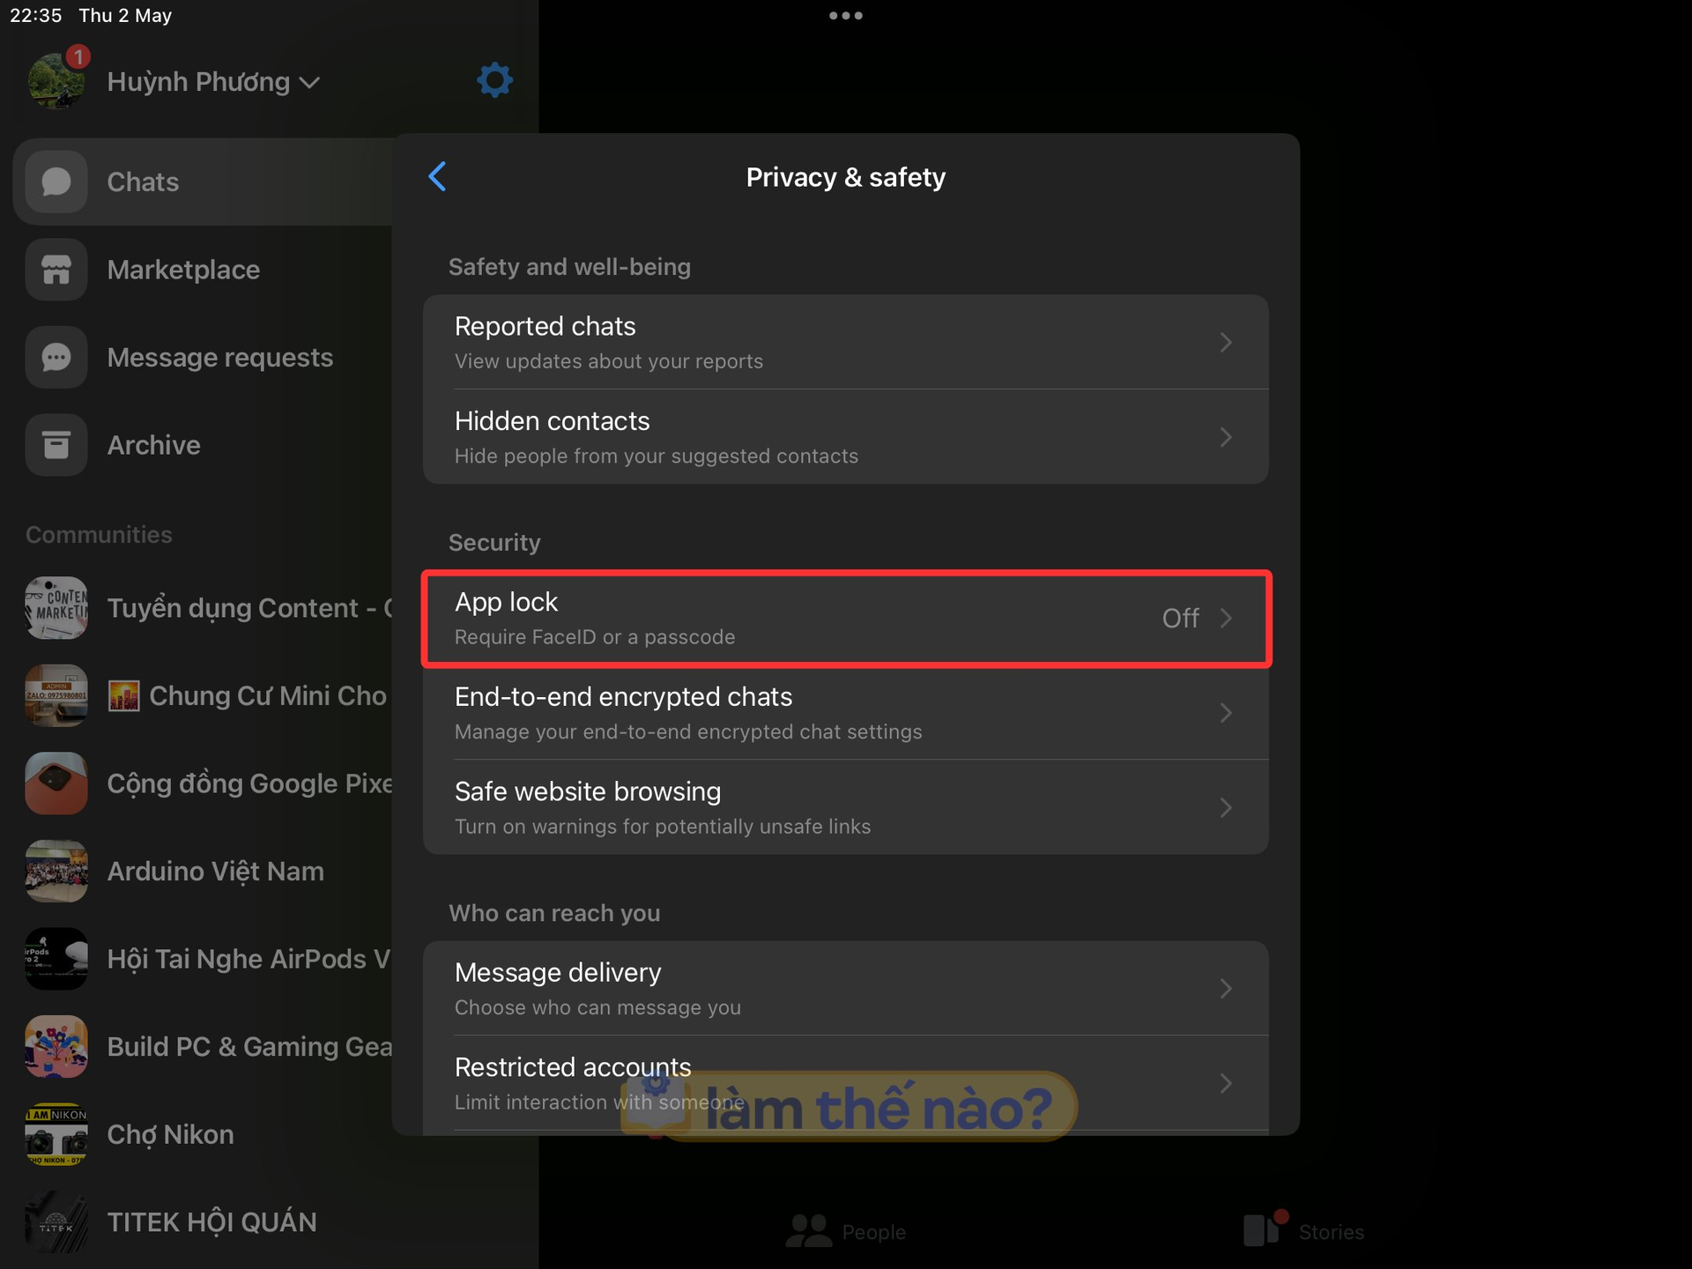Enable App lock for Messenger
1692x1269 pixels.
[848, 617]
